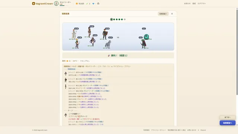Open the blue gem currency icon
This screenshot has height=134, width=238.
point(93,4)
